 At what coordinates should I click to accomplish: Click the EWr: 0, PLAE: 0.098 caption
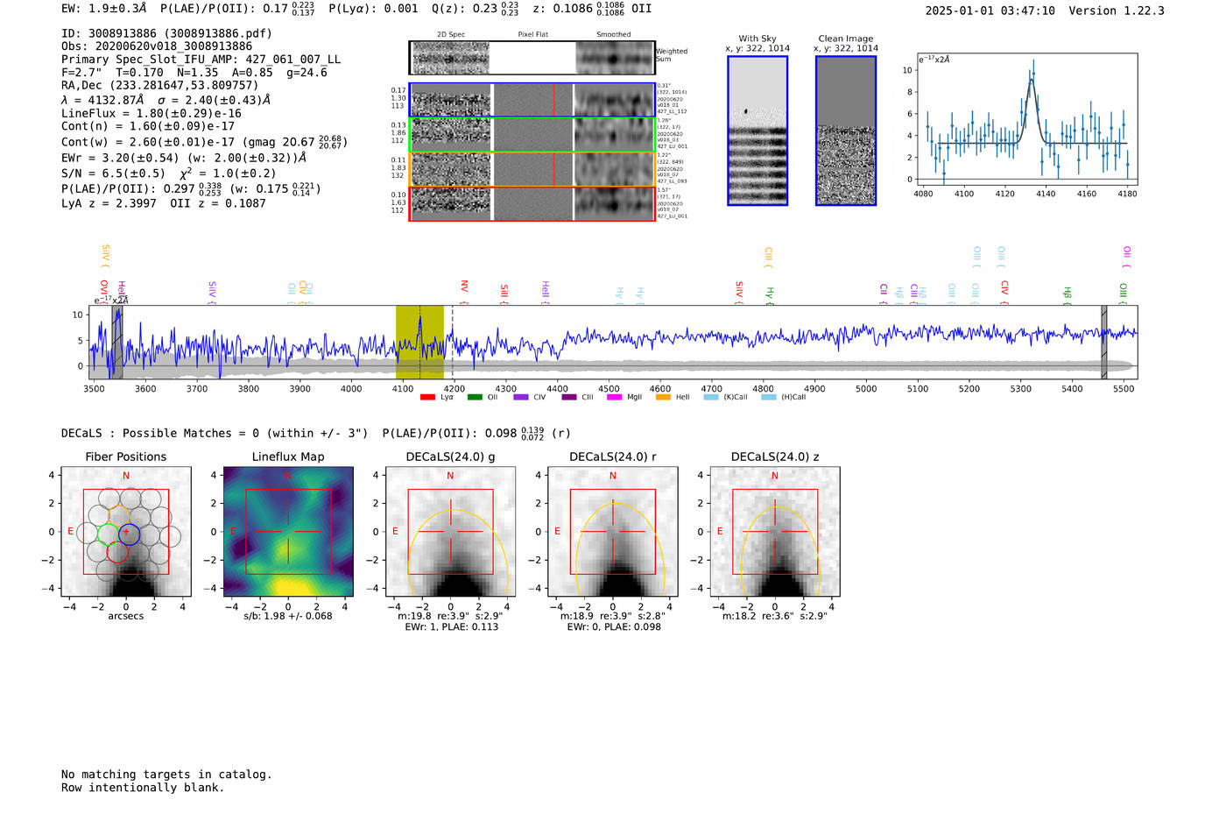pyautogui.click(x=613, y=626)
